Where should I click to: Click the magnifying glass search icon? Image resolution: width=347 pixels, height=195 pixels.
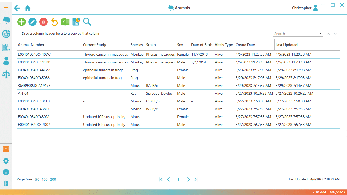tap(87, 22)
